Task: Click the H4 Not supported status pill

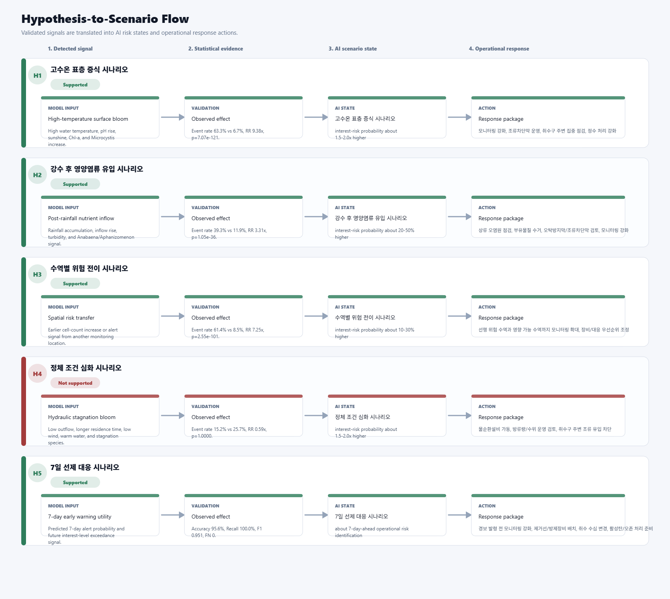Action: (x=75, y=383)
